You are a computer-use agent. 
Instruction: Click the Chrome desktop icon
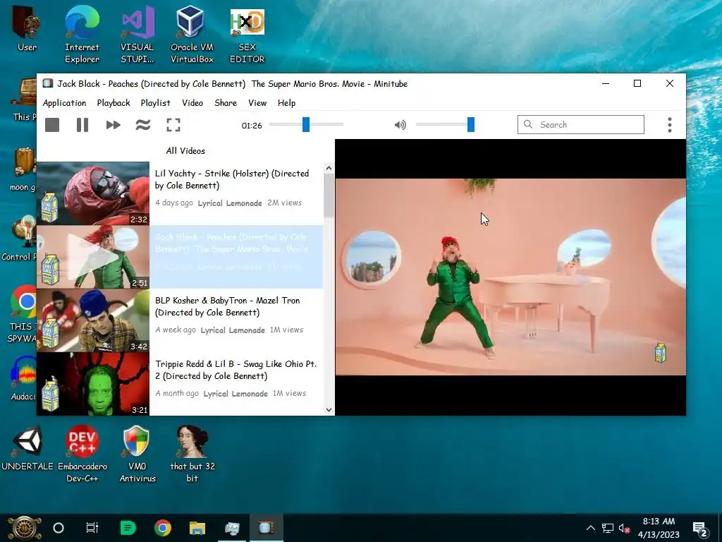coord(23,313)
